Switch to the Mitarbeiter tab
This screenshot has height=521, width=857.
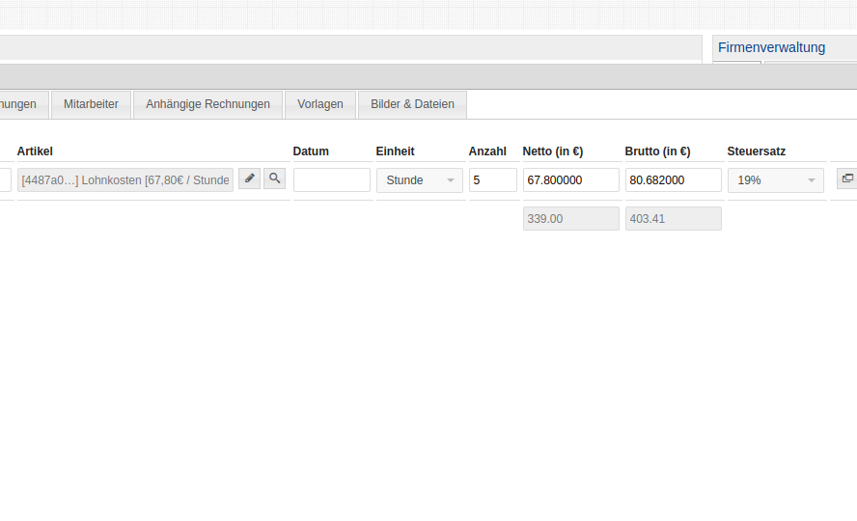pos(91,104)
